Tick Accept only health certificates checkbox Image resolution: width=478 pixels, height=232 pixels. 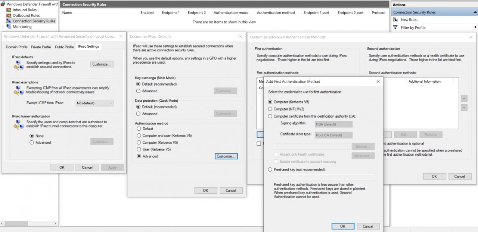click(276, 154)
